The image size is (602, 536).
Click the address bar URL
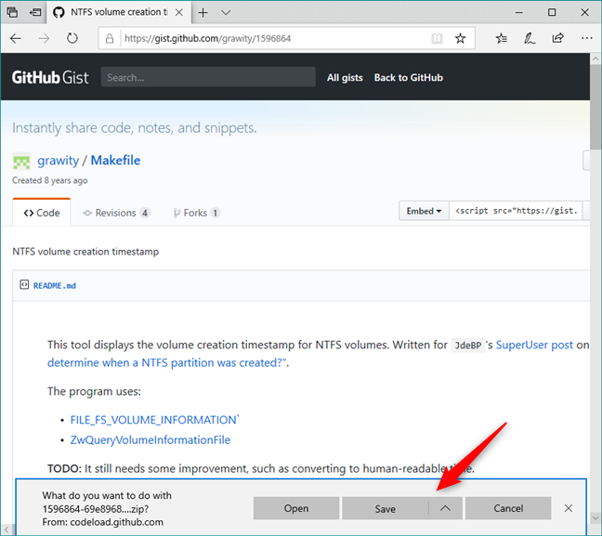point(208,38)
